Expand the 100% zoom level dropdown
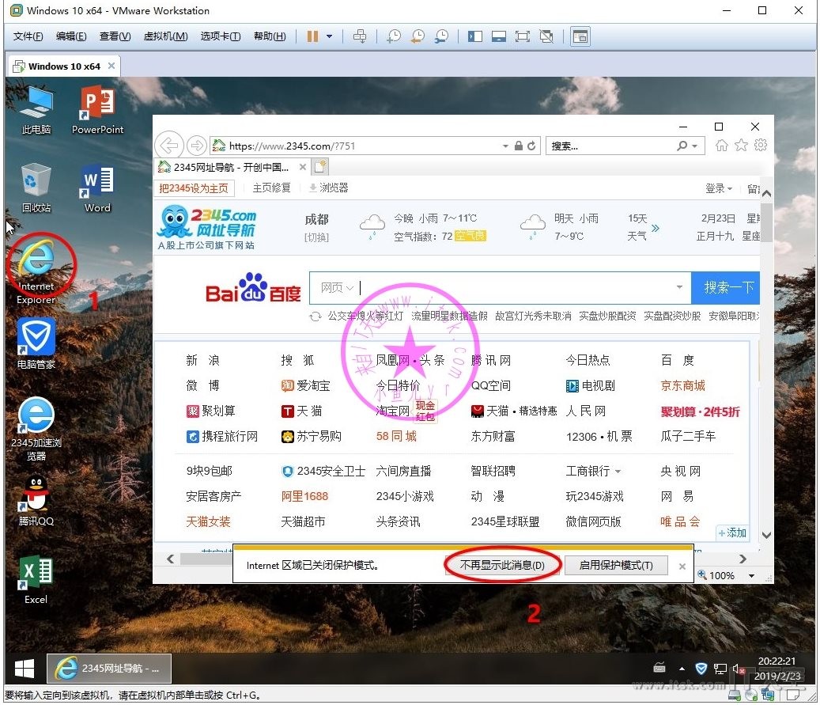Image resolution: width=820 pixels, height=705 pixels. 751,576
